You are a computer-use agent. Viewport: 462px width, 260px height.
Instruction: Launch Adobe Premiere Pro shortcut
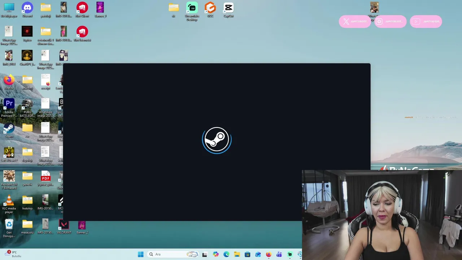[x=9, y=108]
